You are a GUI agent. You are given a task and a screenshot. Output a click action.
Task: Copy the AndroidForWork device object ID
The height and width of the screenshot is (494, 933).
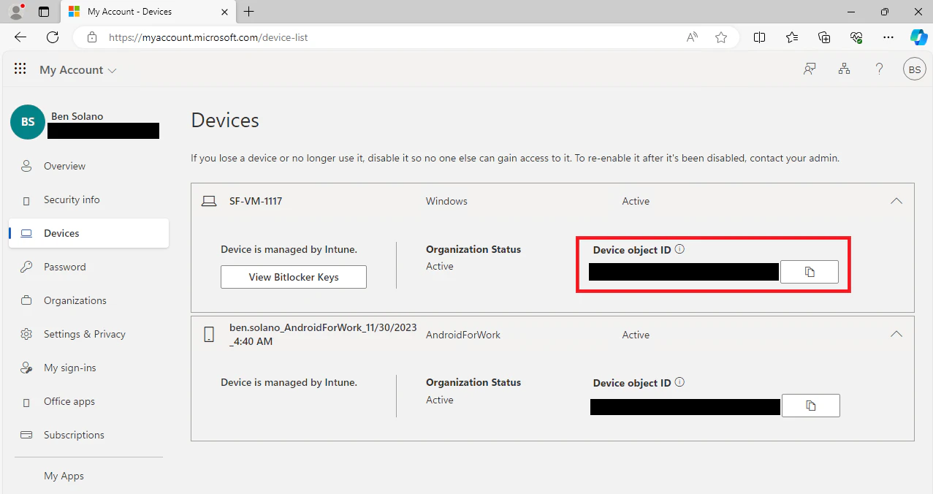coord(811,406)
